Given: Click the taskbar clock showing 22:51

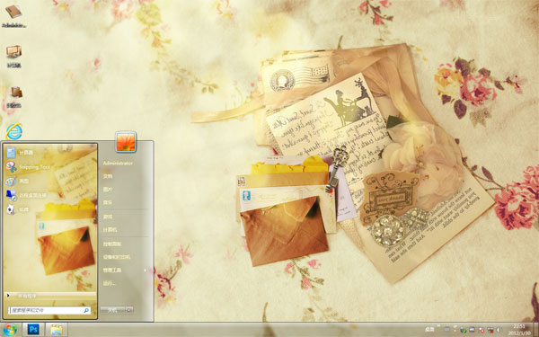Looking at the screenshot, I should tap(519, 330).
